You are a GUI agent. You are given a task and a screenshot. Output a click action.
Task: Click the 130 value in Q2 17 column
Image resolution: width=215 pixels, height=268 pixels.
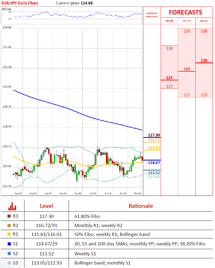204,31
